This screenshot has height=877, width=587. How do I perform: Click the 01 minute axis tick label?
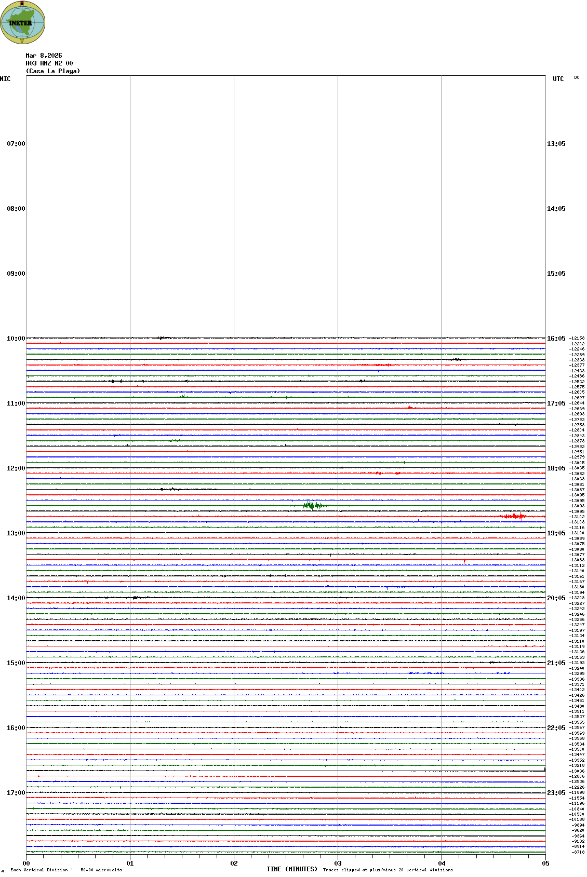click(130, 863)
